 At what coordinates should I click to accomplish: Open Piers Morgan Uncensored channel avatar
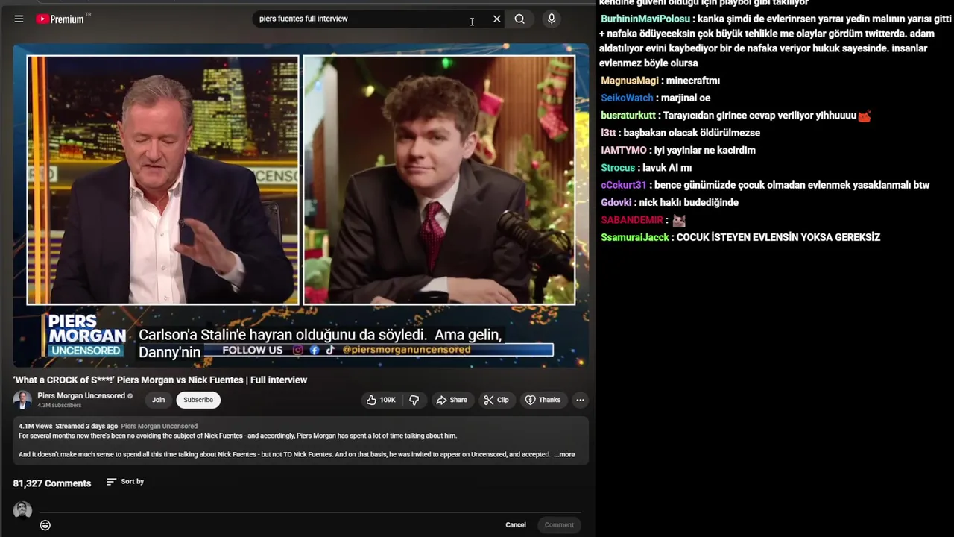pyautogui.click(x=22, y=400)
